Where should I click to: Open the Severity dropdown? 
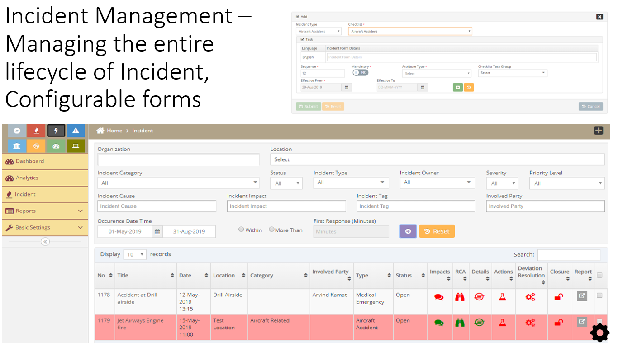point(502,183)
